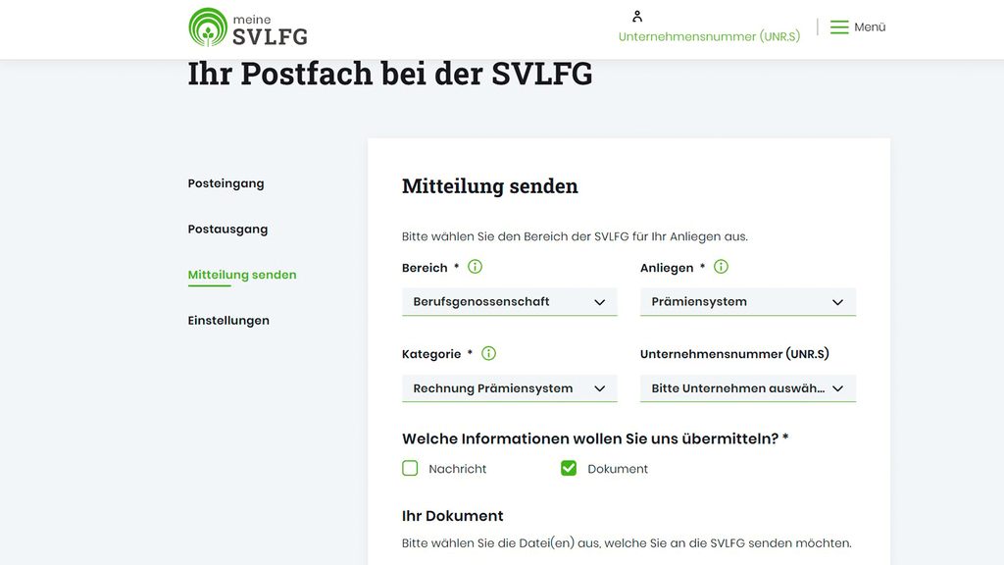This screenshot has height=565, width=1004.
Task: Open Einstellungen from the sidebar
Action: (x=228, y=320)
